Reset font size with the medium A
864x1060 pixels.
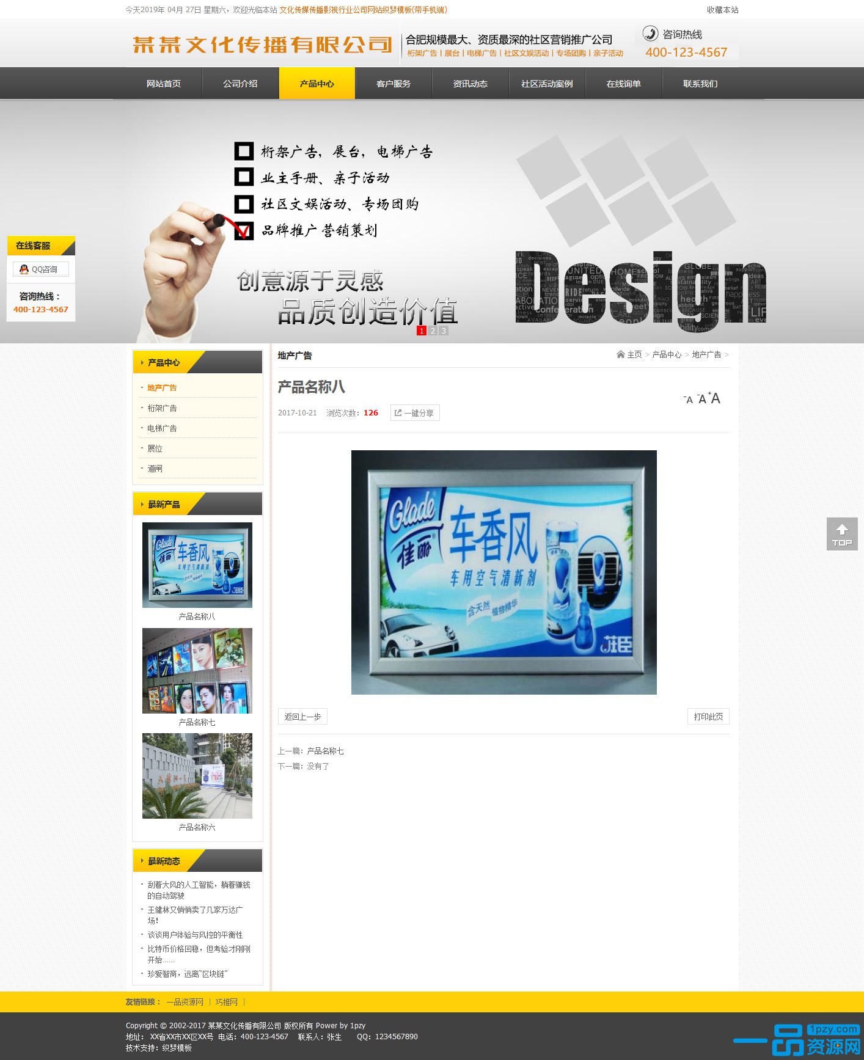[701, 399]
